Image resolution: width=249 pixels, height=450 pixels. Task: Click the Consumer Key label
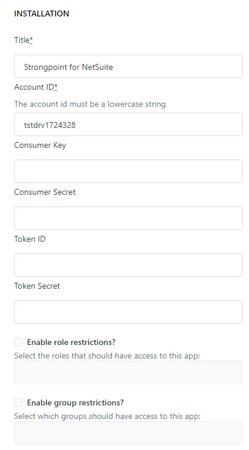tap(40, 146)
